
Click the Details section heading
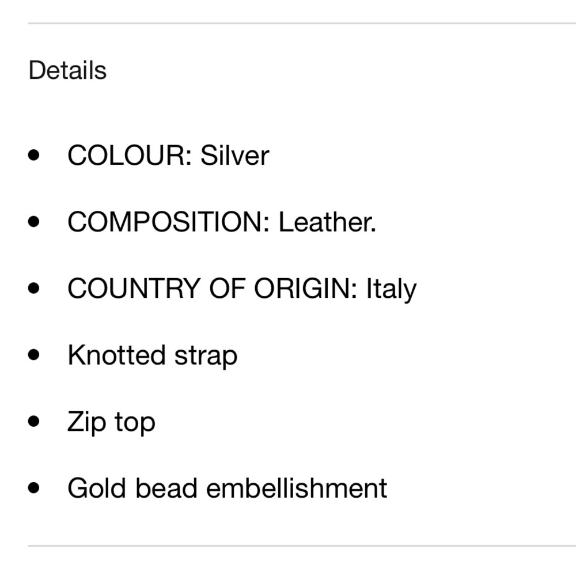pos(67,70)
